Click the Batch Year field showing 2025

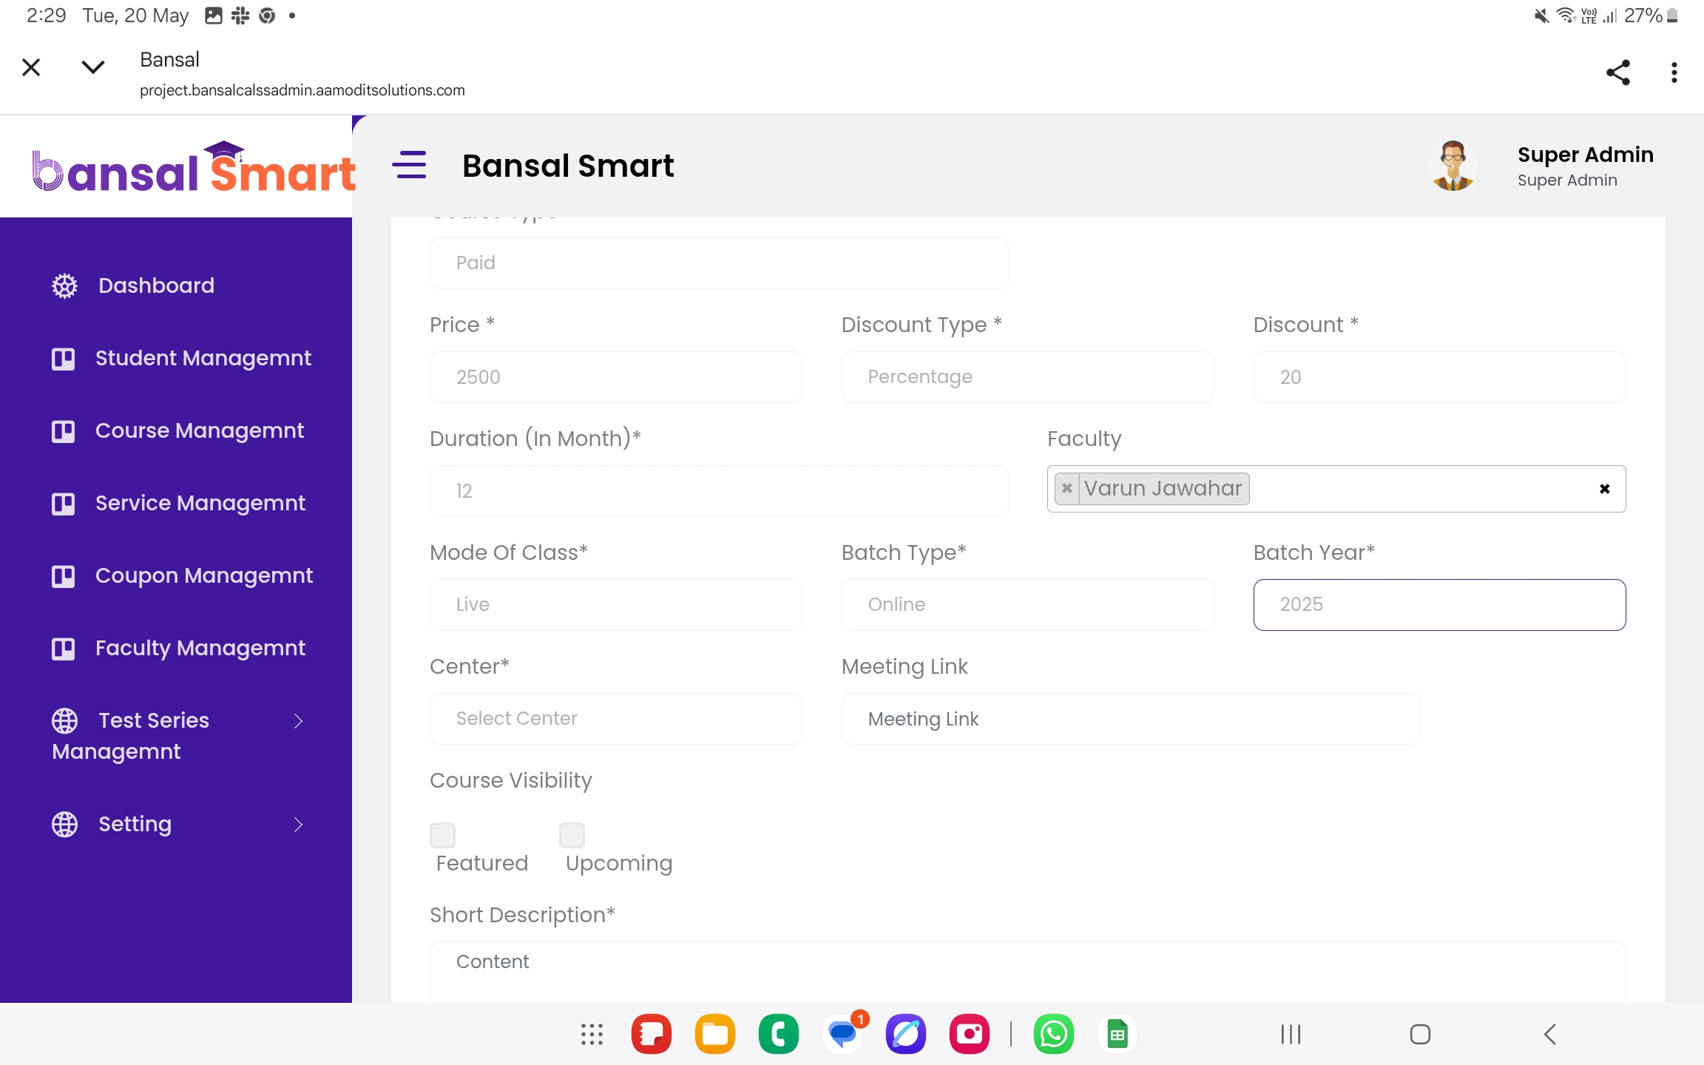point(1439,605)
